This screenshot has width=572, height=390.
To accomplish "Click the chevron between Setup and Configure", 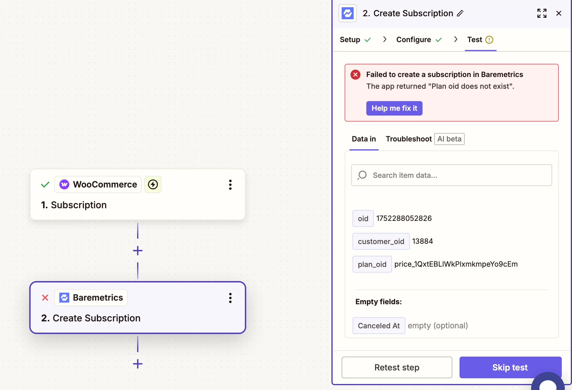I will coord(384,39).
